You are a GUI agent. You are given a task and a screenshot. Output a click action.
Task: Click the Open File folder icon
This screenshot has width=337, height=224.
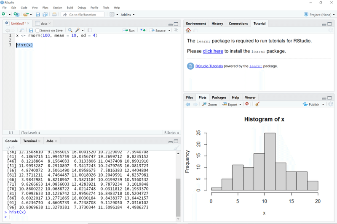tap(26, 14)
